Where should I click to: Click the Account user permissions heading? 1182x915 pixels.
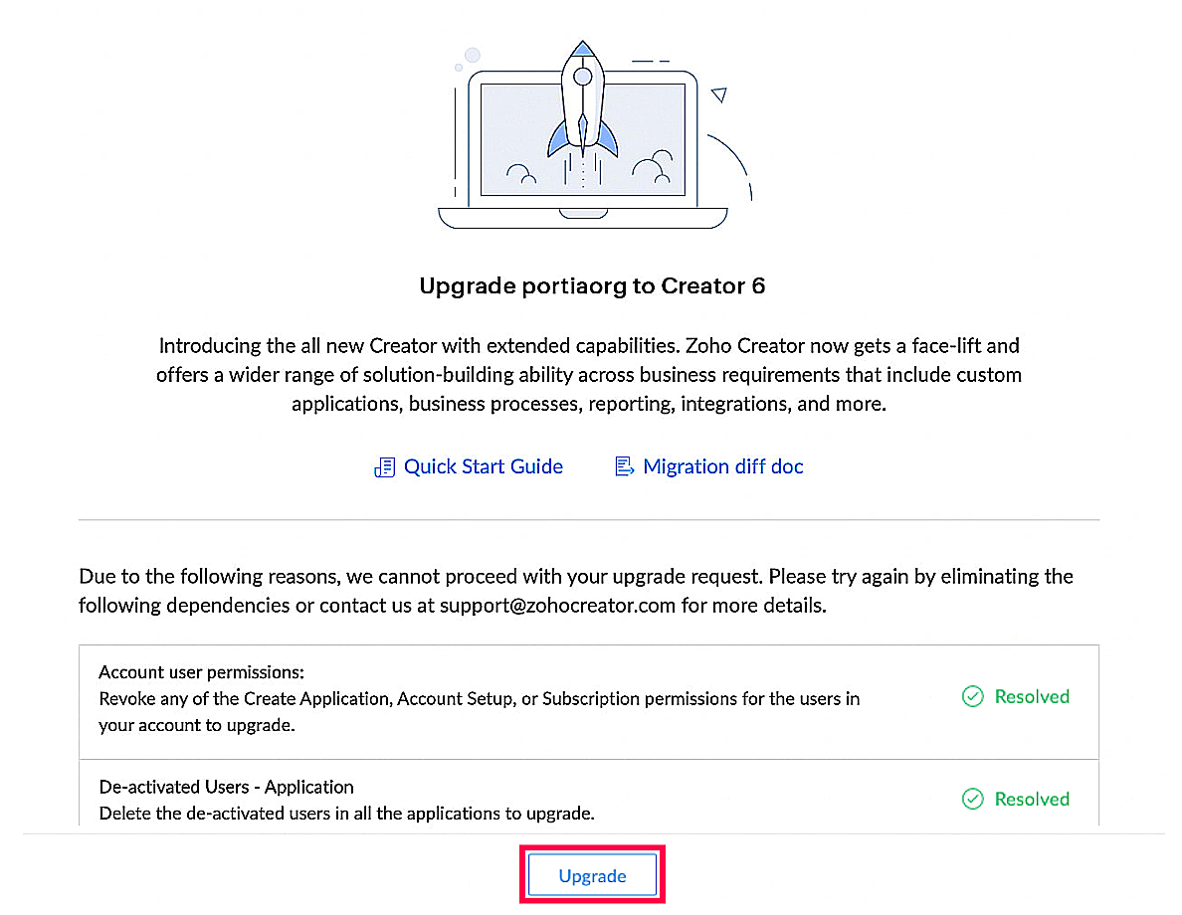pos(201,671)
